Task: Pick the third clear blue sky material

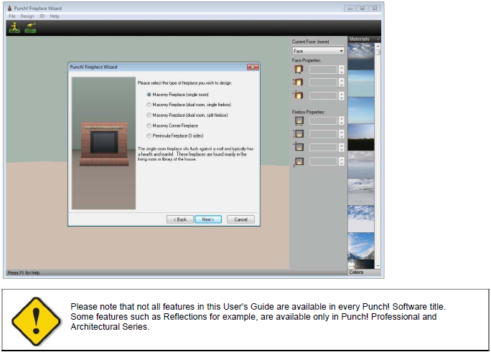Action: (x=361, y=110)
